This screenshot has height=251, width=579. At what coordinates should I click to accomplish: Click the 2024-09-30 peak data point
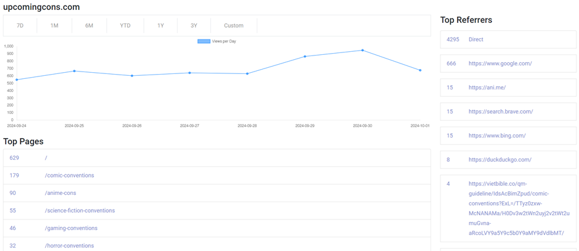pyautogui.click(x=362, y=51)
